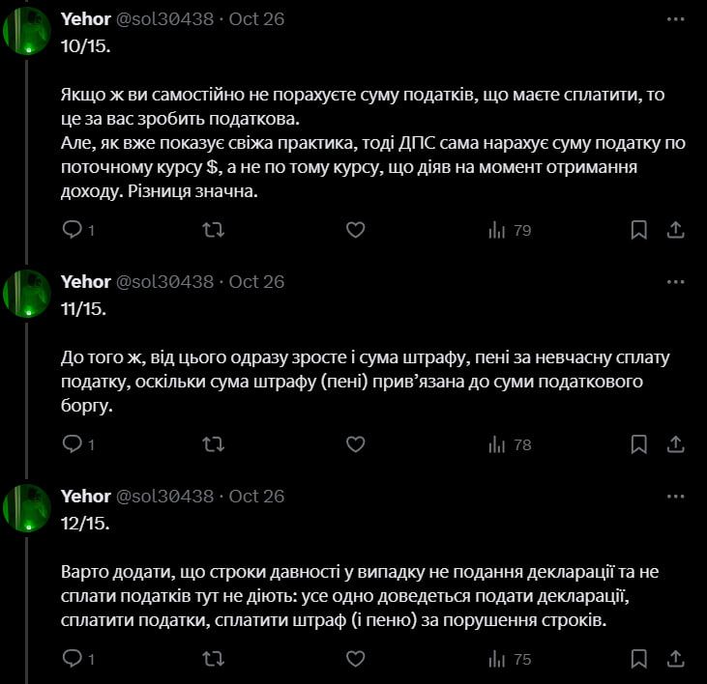Open Yehor's avatar on the 10/15 tweet

coord(26,30)
